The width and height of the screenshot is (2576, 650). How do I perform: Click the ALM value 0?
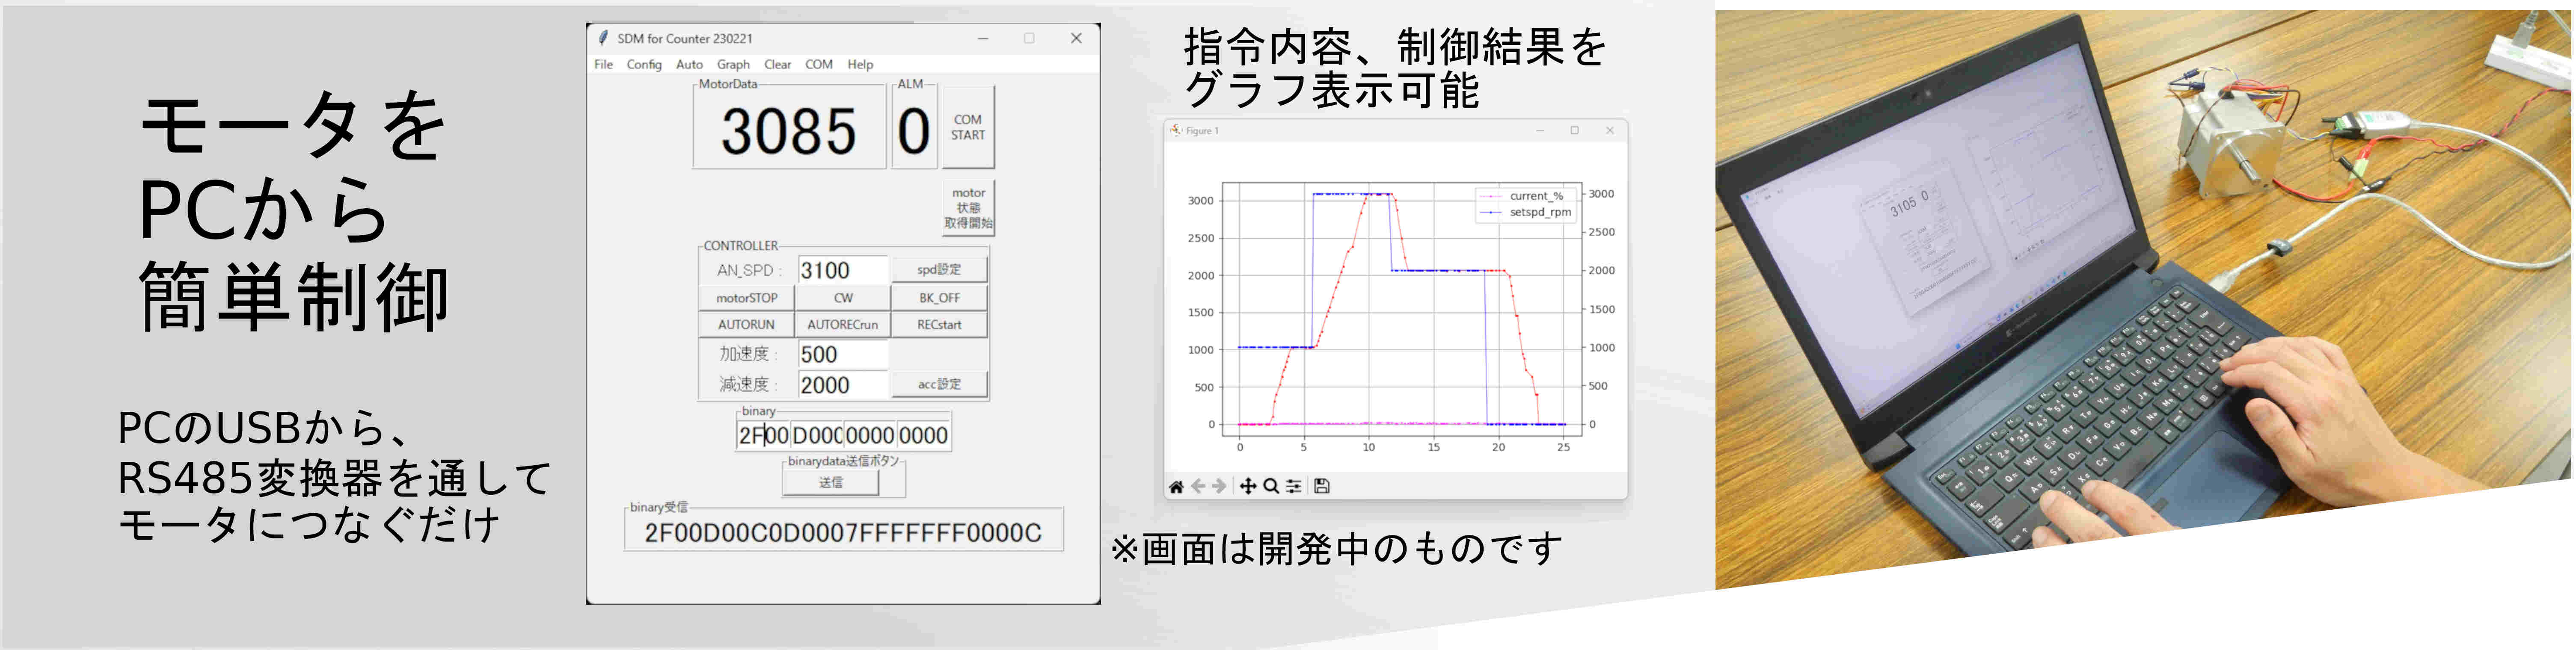(x=913, y=131)
